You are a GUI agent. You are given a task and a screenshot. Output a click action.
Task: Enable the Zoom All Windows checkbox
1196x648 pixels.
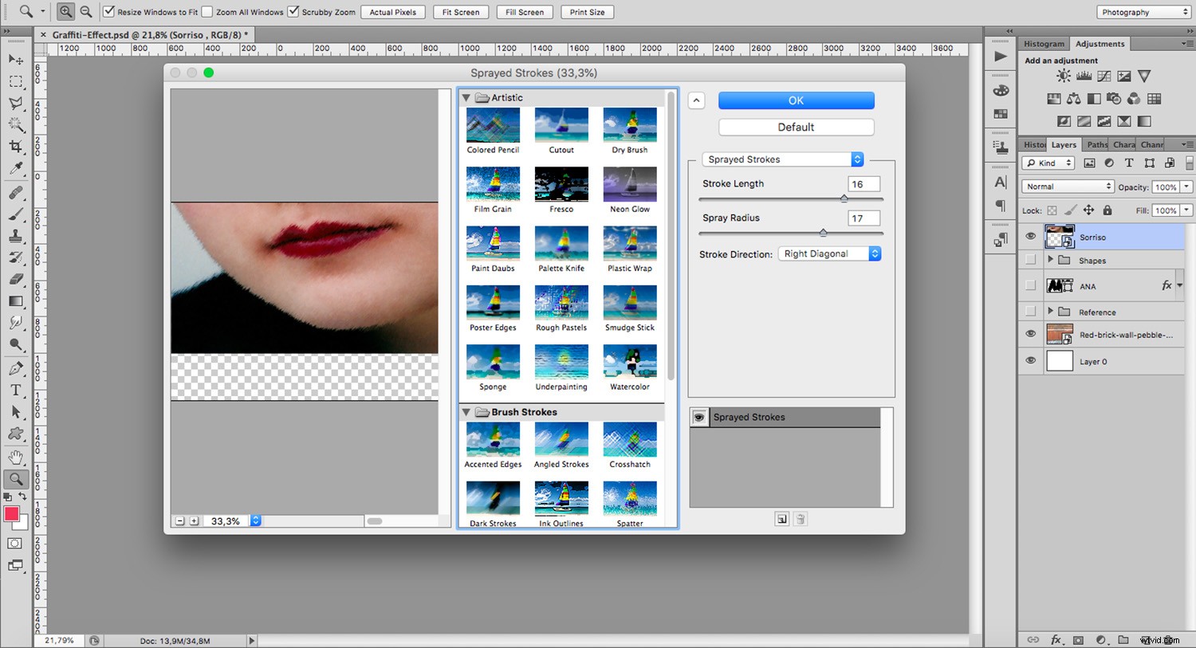[x=207, y=12]
